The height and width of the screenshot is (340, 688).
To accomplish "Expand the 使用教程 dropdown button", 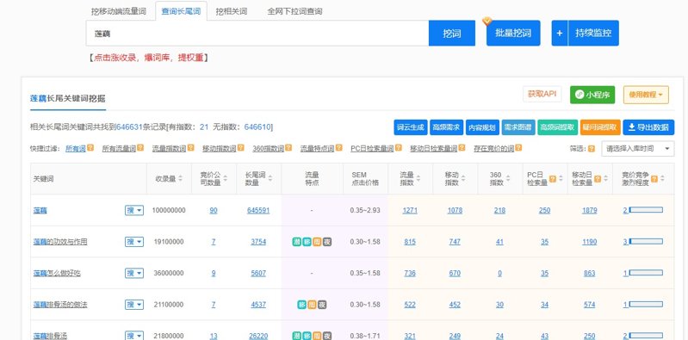I will (x=646, y=95).
